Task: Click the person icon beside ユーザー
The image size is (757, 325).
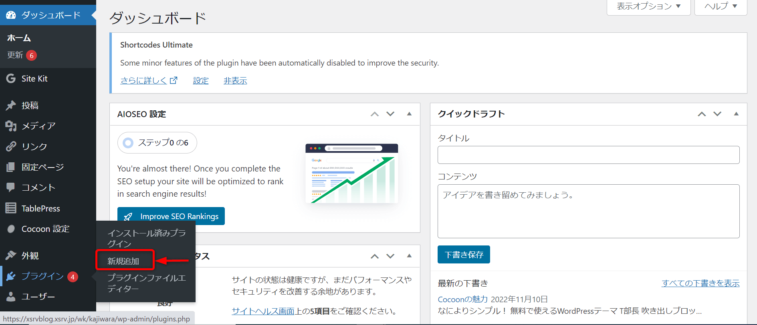Action: pyautogui.click(x=11, y=297)
